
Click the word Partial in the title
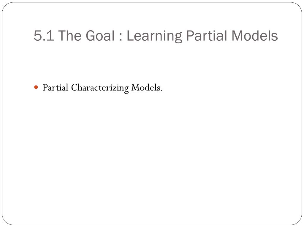(206, 36)
